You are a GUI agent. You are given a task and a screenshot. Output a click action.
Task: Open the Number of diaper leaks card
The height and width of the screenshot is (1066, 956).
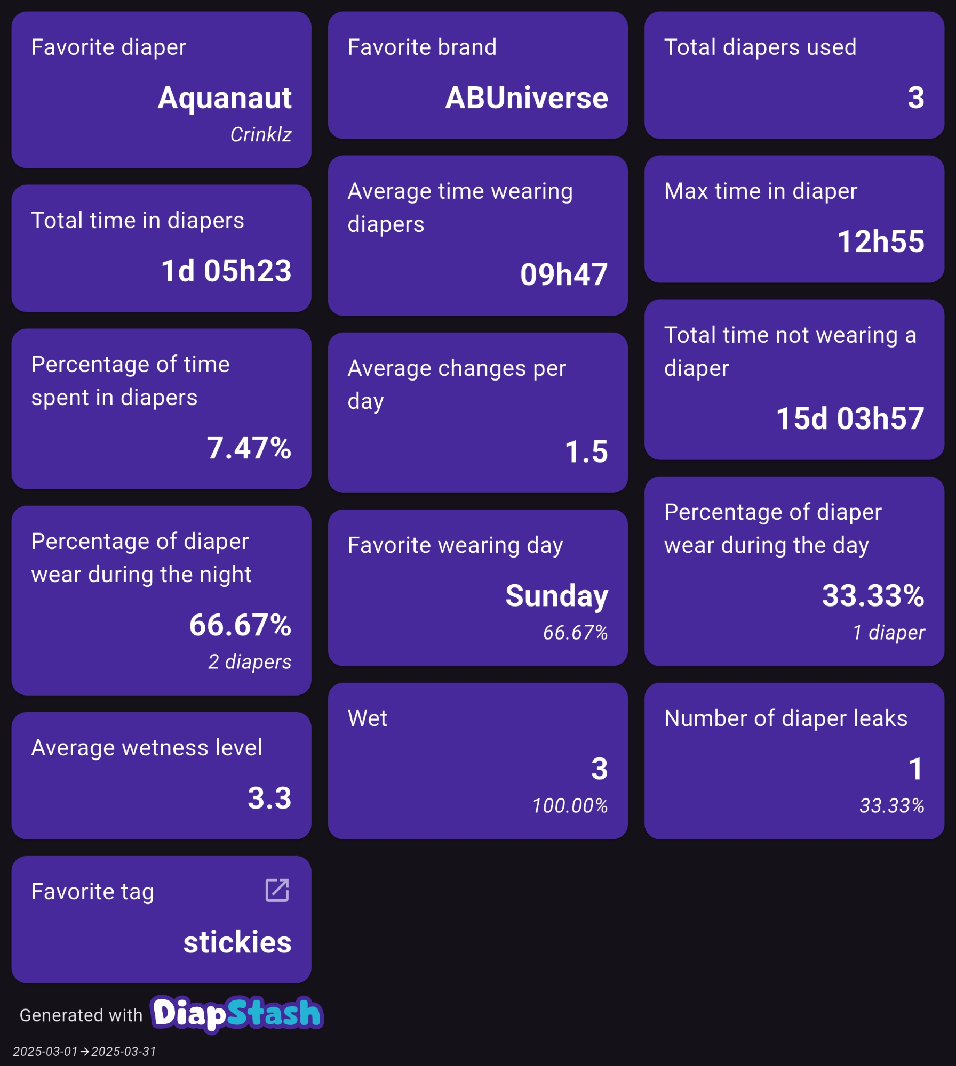794,761
